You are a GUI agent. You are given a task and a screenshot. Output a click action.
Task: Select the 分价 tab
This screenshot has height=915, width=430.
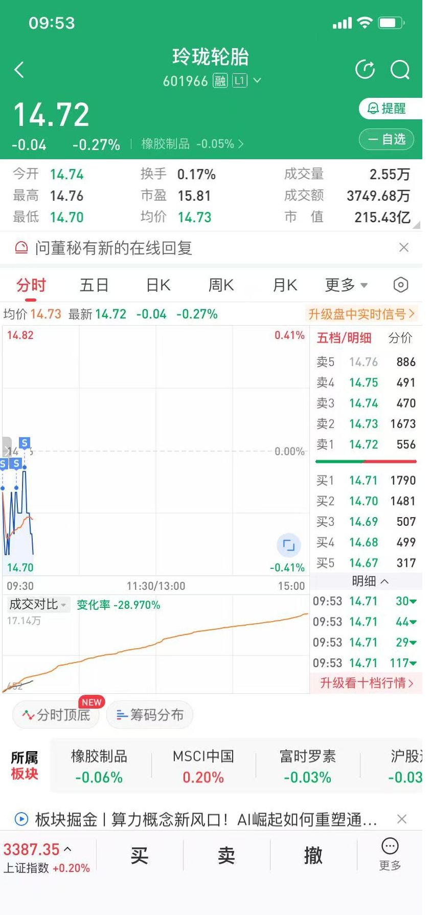click(x=400, y=338)
